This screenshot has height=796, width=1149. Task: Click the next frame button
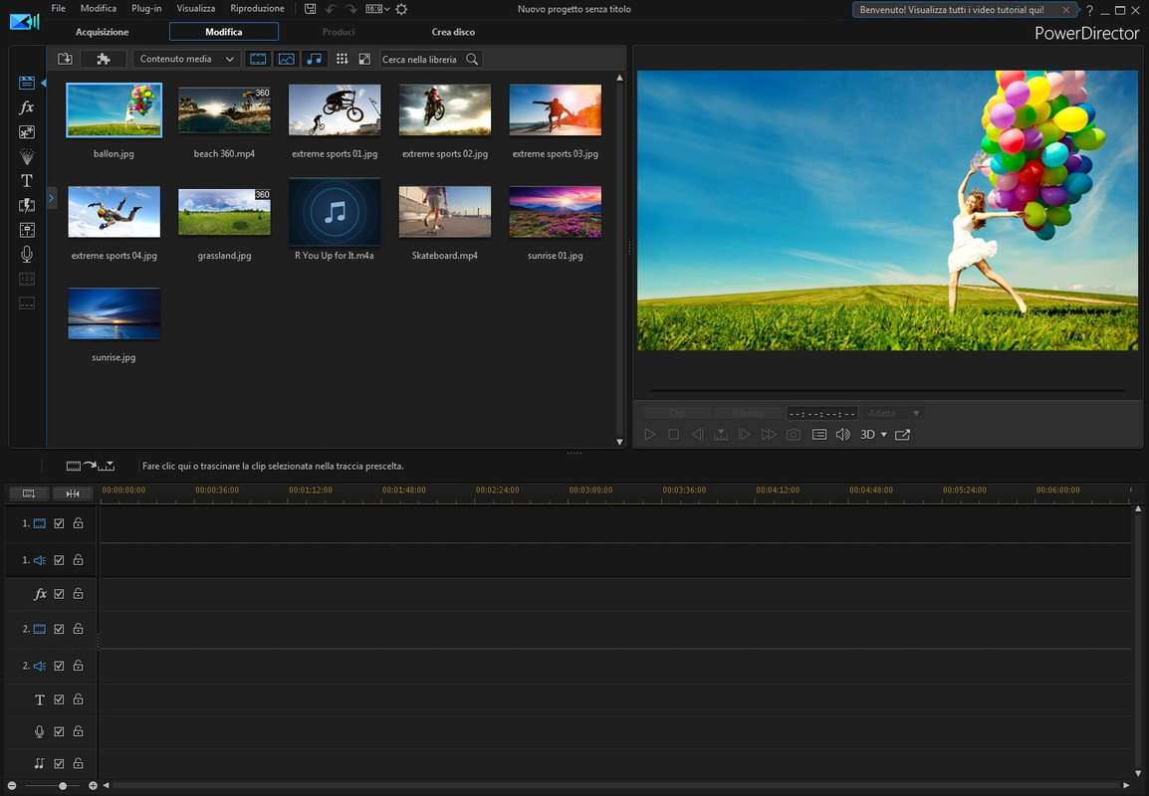tap(745, 435)
